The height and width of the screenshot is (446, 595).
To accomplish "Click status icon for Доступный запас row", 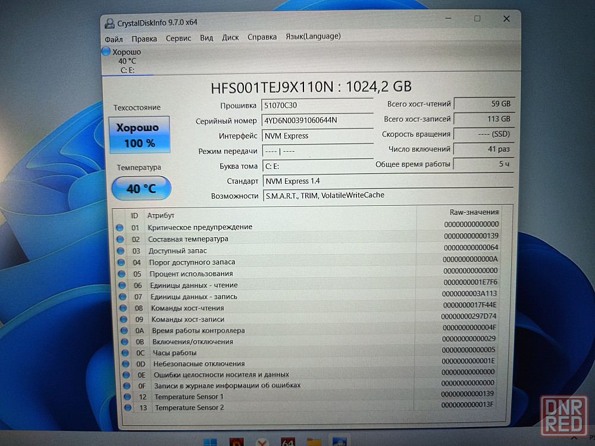I will [121, 251].
